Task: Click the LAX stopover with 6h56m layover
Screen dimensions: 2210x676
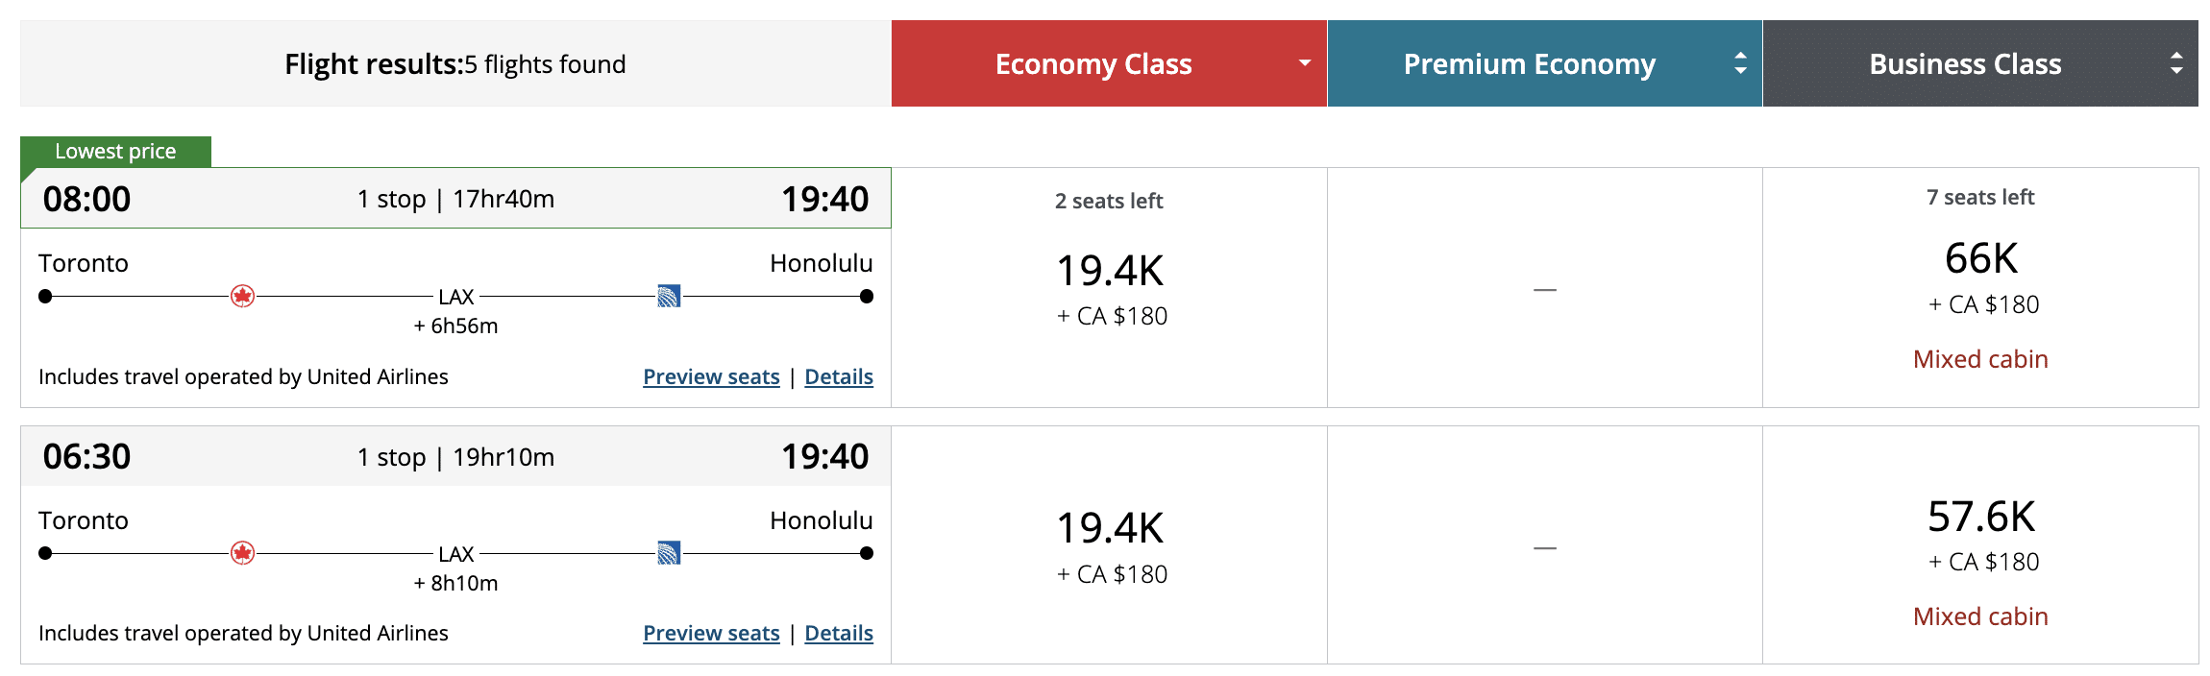Action: click(456, 298)
